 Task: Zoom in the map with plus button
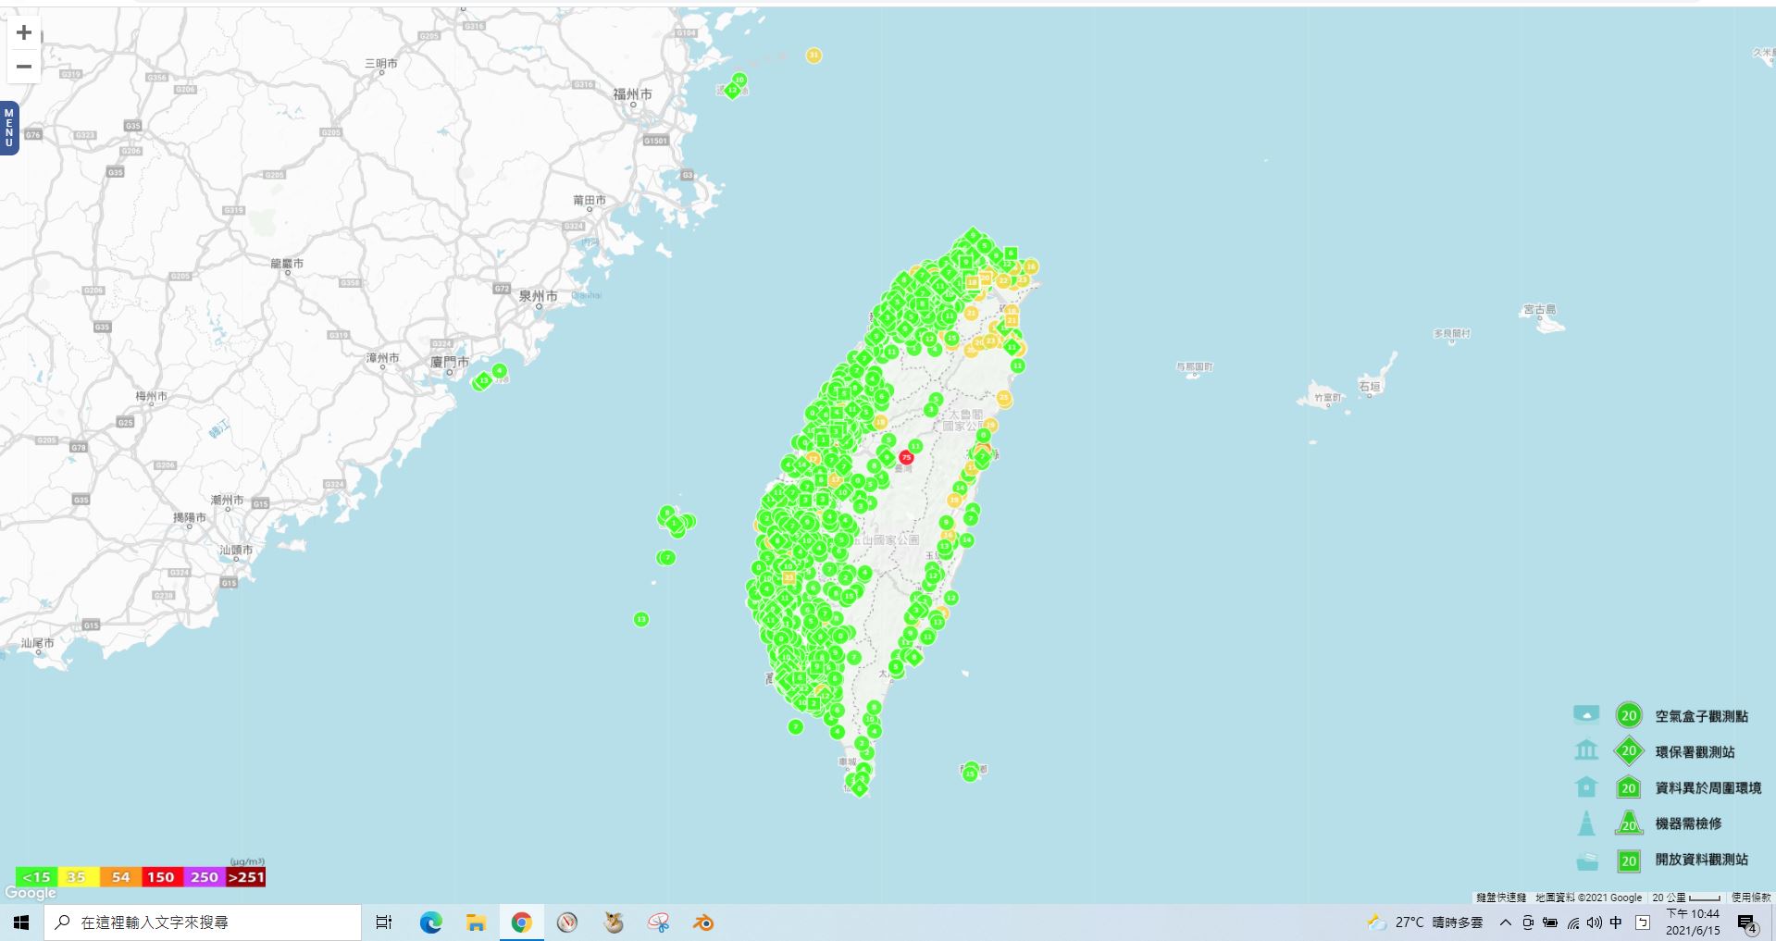pos(24,33)
